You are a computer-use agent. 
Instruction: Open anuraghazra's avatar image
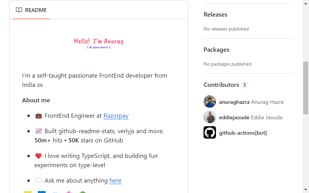[210, 102]
